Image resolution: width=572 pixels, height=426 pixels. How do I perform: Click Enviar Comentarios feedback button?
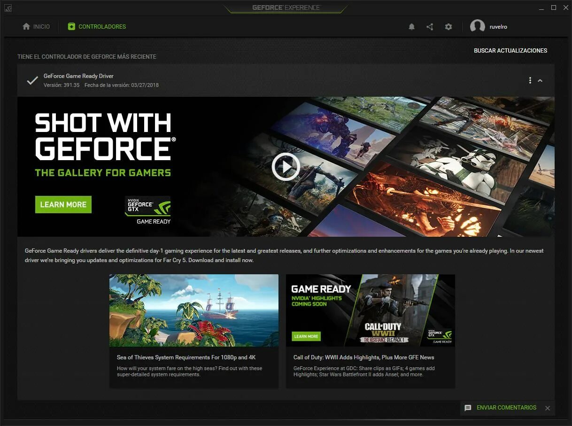[x=506, y=408]
